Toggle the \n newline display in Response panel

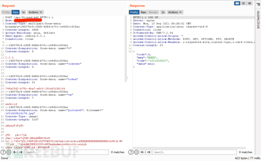tap(163, 12)
